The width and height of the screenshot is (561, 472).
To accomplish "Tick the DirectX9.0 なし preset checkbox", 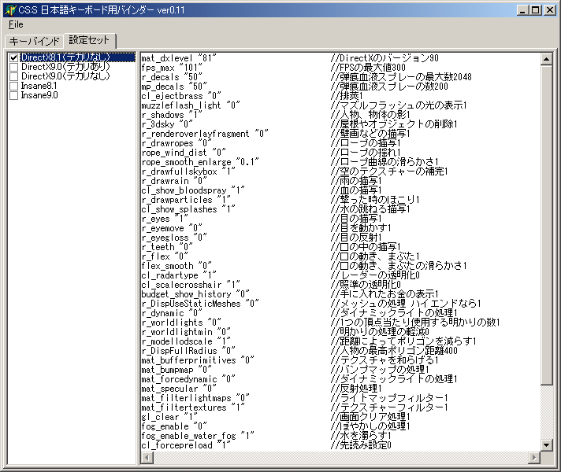I will click(x=13, y=77).
